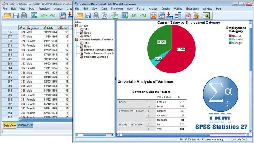Click the 61.94% label on pie chart
The height and width of the screenshot is (143, 254).
[x=181, y=49]
